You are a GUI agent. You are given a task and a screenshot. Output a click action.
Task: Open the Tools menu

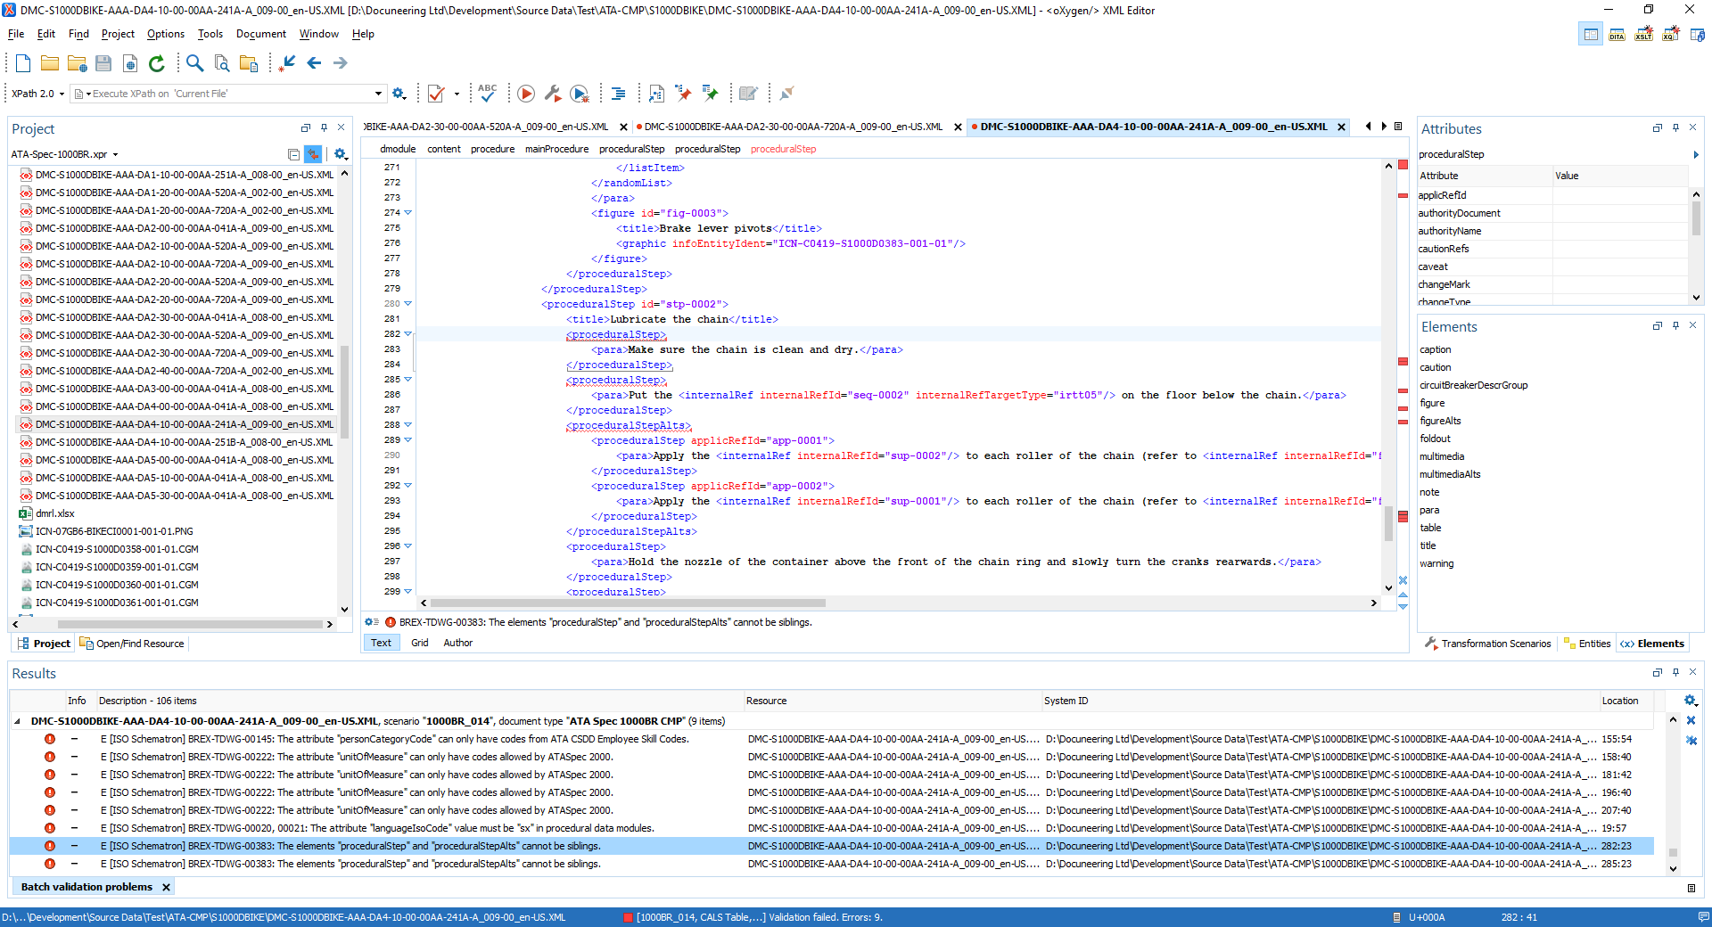210,34
